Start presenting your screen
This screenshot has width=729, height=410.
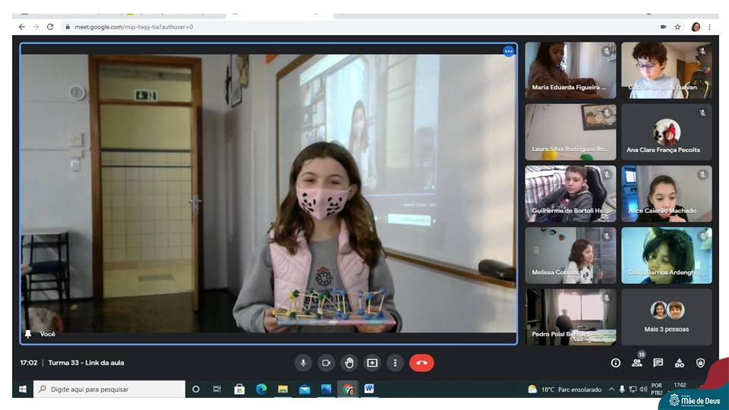[x=372, y=363]
